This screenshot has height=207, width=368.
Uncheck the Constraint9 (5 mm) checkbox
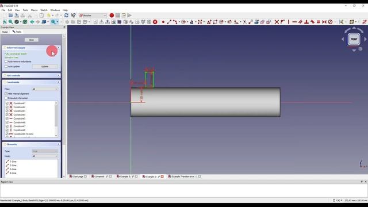[7, 134]
